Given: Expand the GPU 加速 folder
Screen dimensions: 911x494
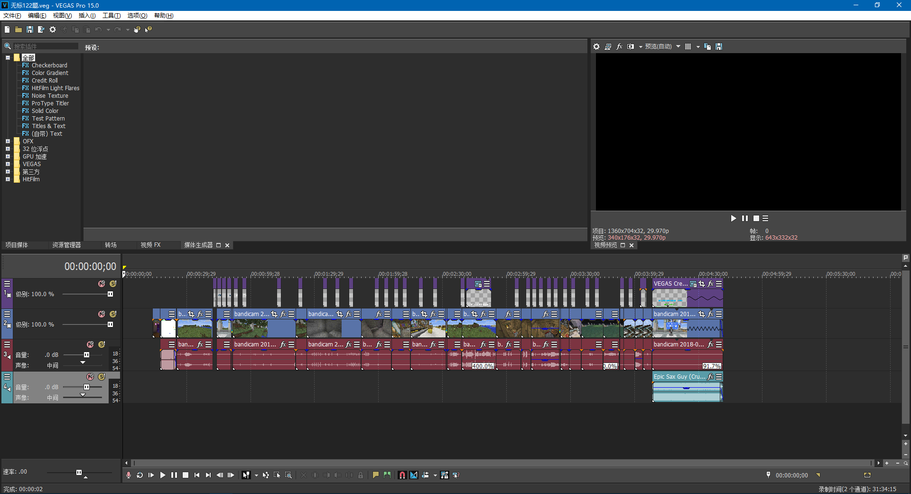Looking at the screenshot, I should pos(8,157).
